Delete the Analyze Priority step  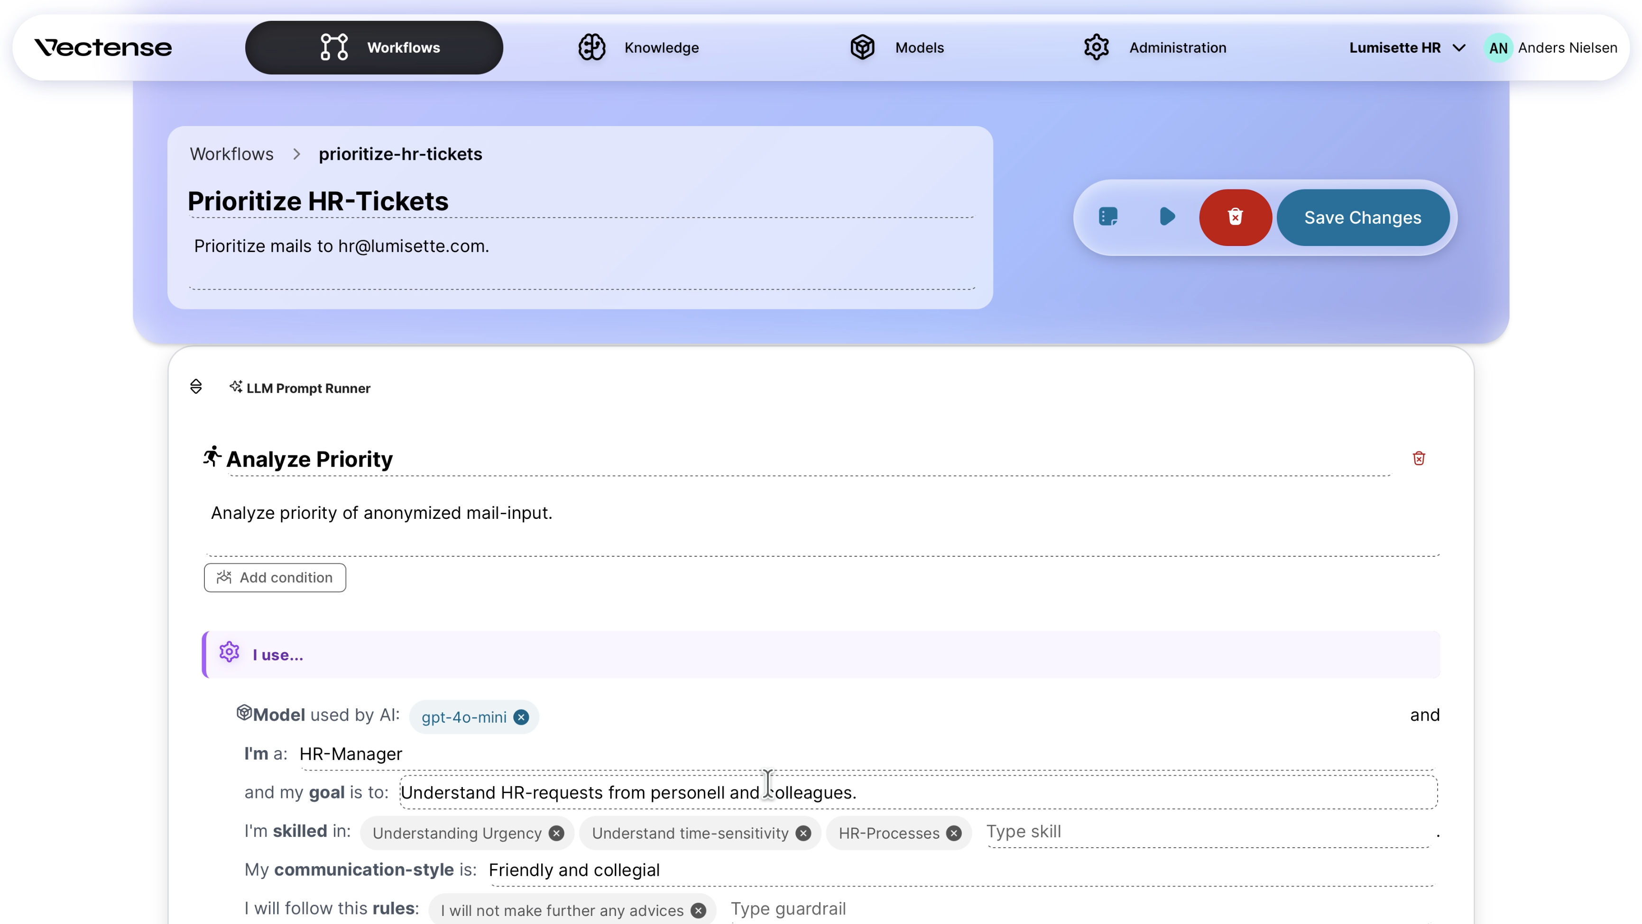1419,458
